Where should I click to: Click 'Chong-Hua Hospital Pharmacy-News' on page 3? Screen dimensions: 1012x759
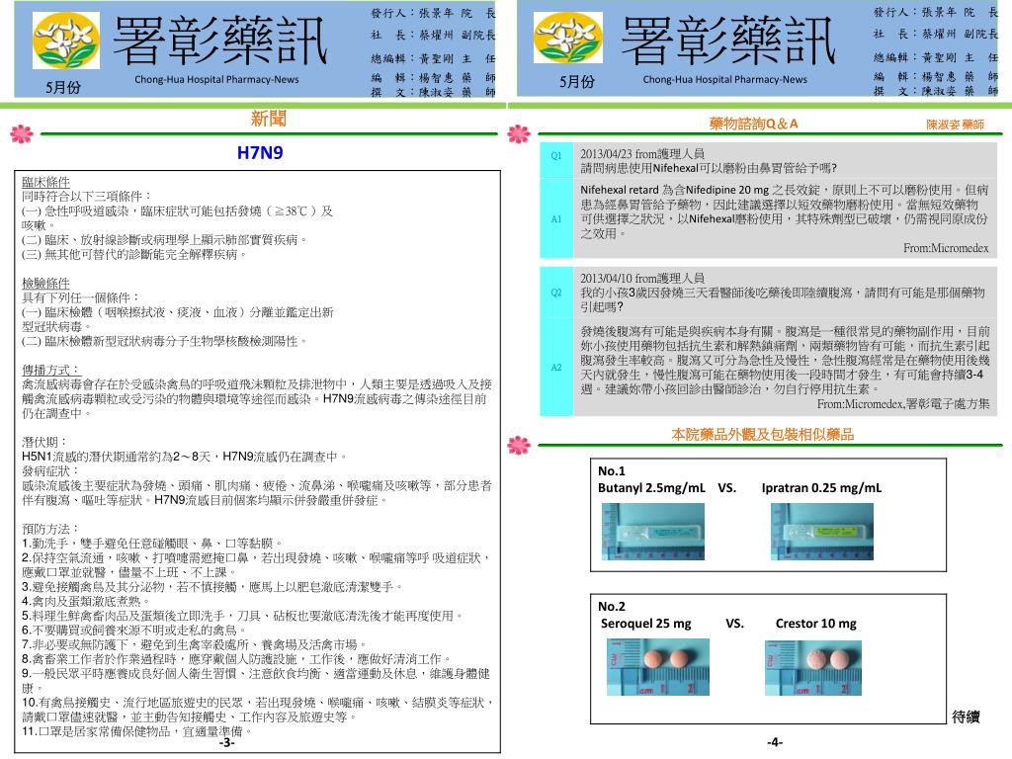216,79
